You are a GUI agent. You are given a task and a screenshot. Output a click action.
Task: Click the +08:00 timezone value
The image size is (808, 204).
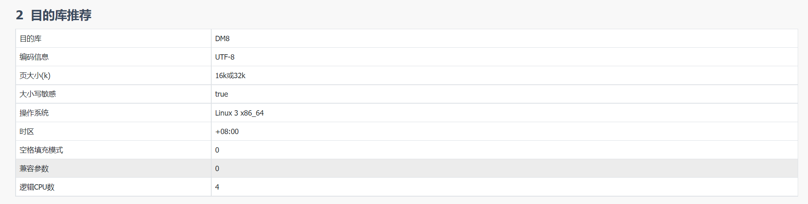227,131
